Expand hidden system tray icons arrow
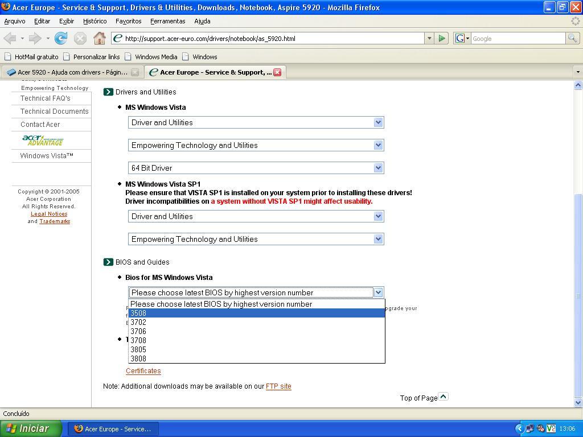This screenshot has width=583, height=437. point(519,429)
